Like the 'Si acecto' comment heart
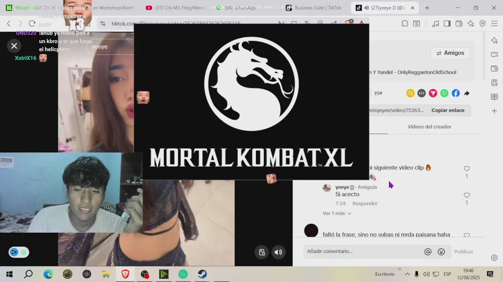The image size is (503, 282). [x=467, y=195]
